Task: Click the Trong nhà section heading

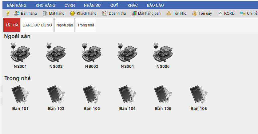Action: click(x=18, y=78)
